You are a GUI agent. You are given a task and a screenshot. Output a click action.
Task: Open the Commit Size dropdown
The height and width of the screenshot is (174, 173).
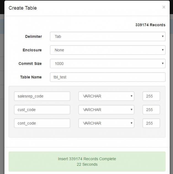tap(108, 63)
